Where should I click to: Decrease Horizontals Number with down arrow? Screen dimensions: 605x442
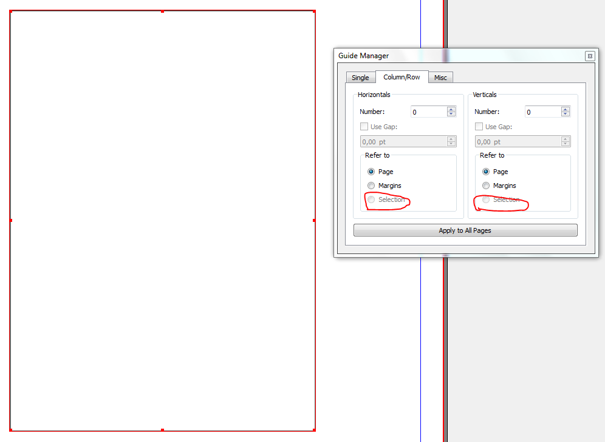(451, 114)
